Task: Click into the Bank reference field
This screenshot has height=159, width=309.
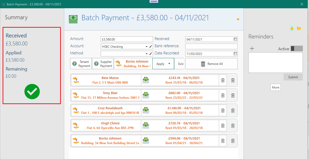Action: coord(211,46)
